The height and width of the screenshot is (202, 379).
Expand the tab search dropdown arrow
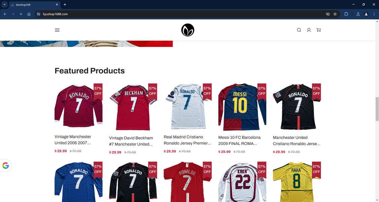click(x=4, y=4)
